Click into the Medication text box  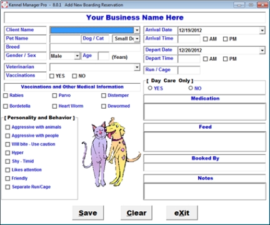pos(205,111)
